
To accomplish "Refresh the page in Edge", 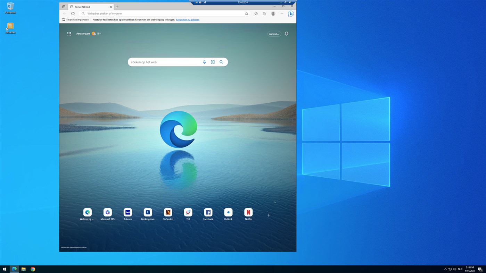I will (73, 14).
